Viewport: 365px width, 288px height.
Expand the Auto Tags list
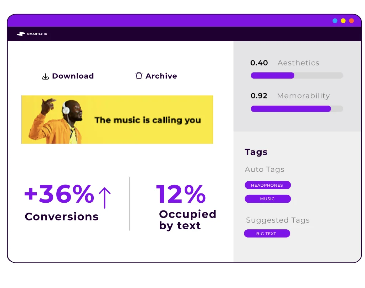coord(264,170)
